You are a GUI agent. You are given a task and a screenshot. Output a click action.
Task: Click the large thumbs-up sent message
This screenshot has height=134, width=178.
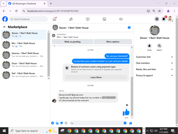pyautogui.click(x=126, y=112)
